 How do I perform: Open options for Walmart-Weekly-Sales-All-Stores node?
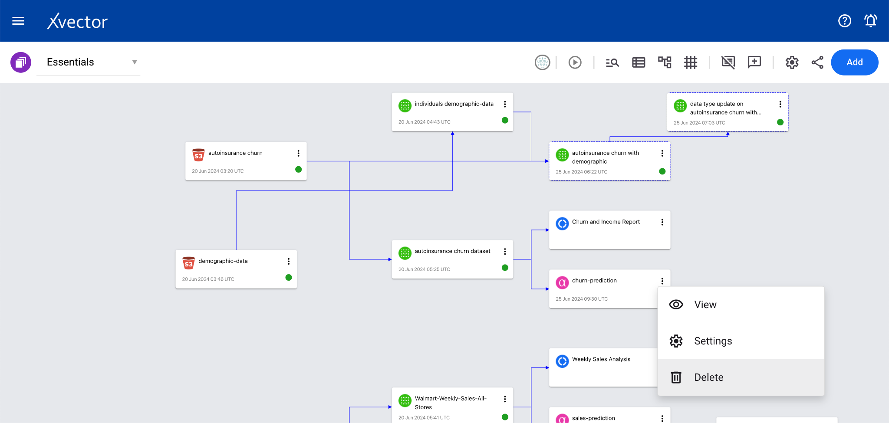click(505, 399)
